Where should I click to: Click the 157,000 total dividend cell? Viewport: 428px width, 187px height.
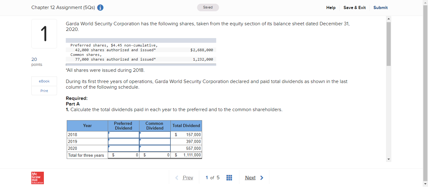186,135
